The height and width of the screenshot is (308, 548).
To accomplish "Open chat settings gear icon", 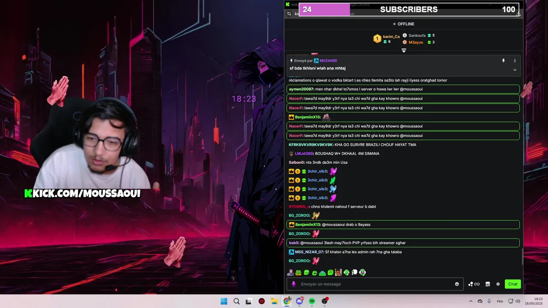I will pyautogui.click(x=498, y=284).
